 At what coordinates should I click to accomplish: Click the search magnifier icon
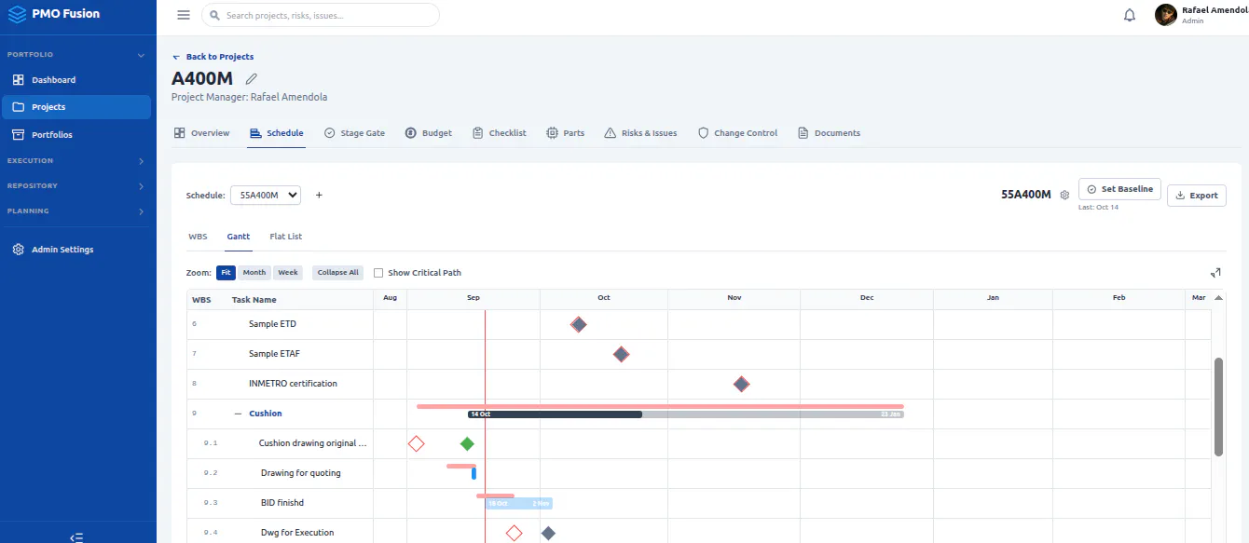tap(215, 16)
